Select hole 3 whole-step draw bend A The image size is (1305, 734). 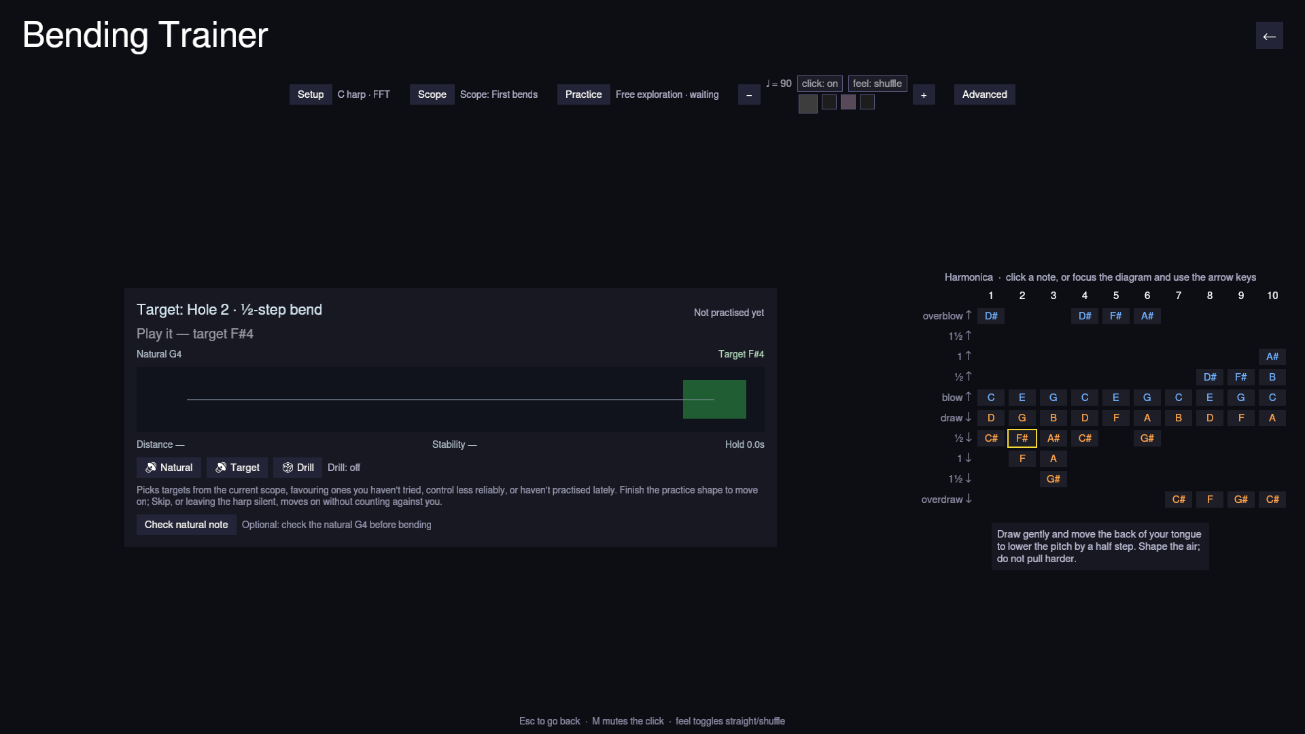(1054, 459)
